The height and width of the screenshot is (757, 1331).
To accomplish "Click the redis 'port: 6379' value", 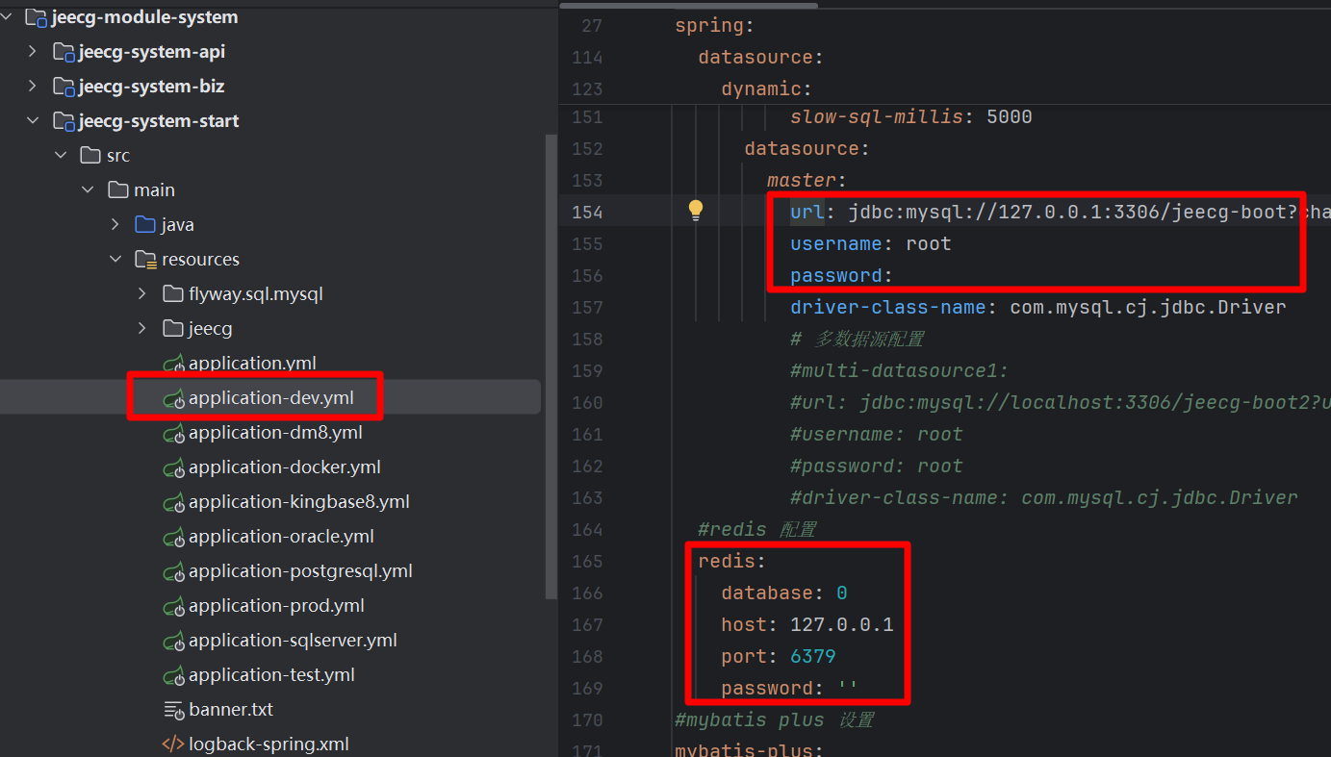I will [x=812, y=656].
